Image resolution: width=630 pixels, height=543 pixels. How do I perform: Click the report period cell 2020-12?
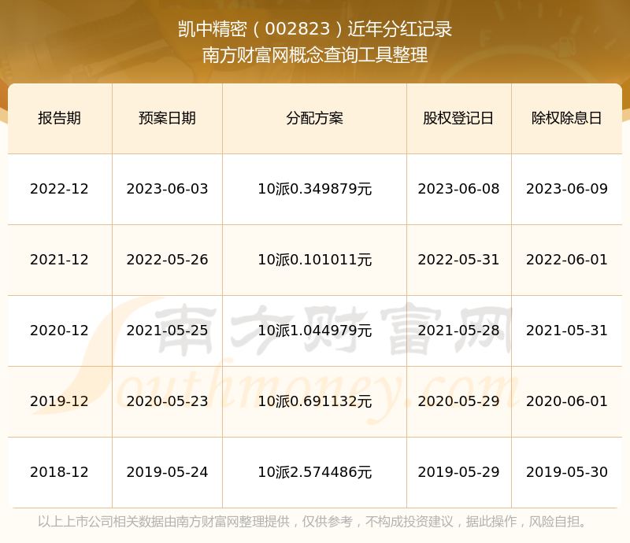tap(60, 331)
